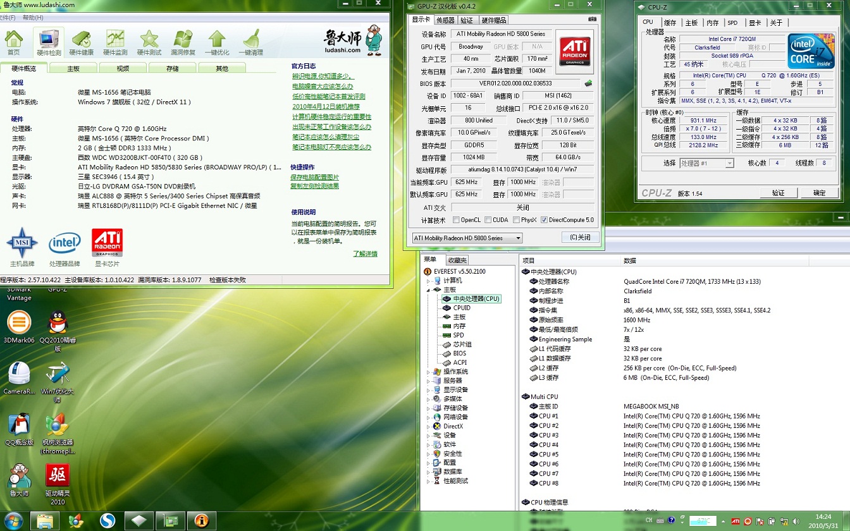Image resolution: width=850 pixels, height=531 pixels.
Task: Switch to 传感器 tab in GPU-Z
Action: click(x=445, y=20)
